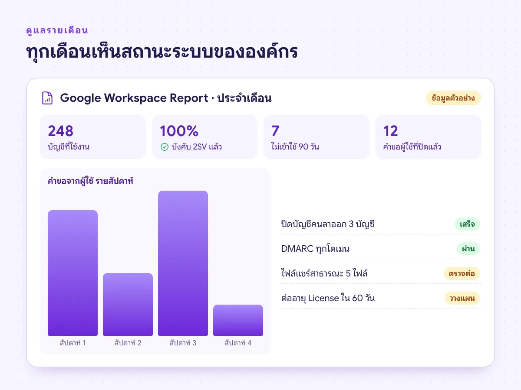Click the report document chart icon
The width and height of the screenshot is (521, 390).
(47, 98)
